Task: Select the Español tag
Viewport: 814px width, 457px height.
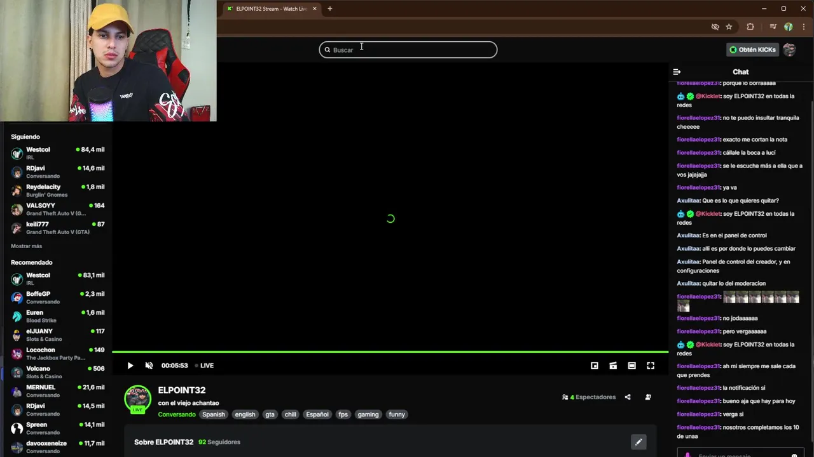Action: pyautogui.click(x=317, y=414)
